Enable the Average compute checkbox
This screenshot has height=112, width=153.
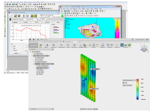[x=52, y=27]
